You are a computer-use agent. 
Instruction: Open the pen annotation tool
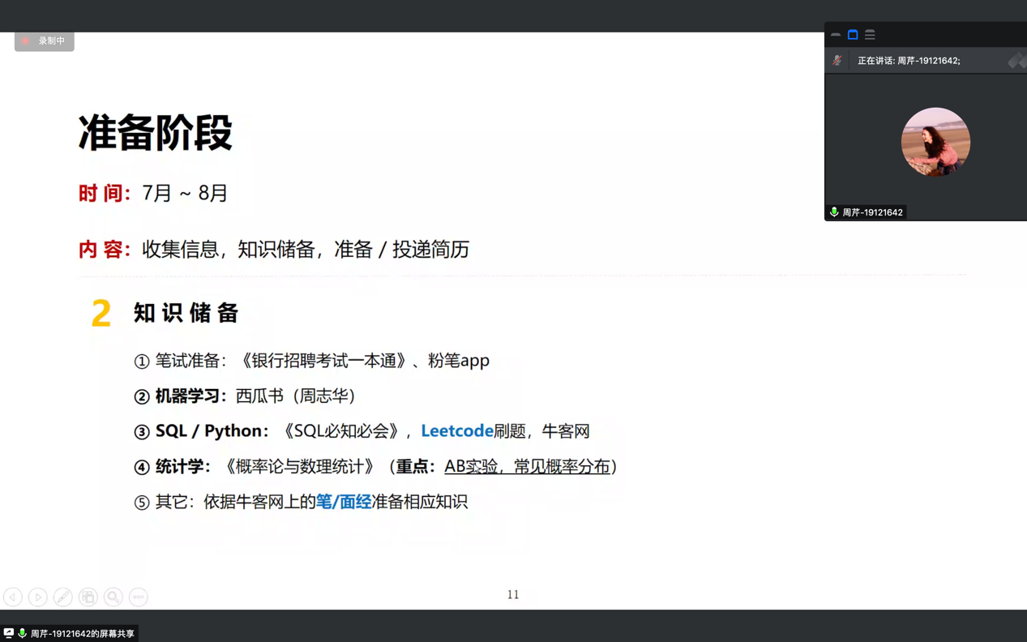(63, 597)
